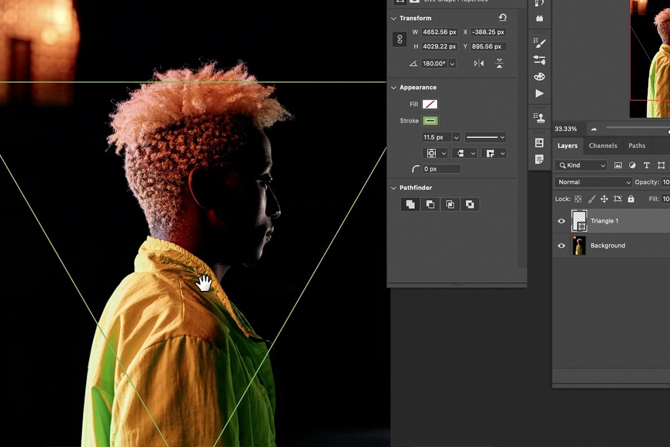This screenshot has width=670, height=447.
Task: Hide the Background layer
Action: (562, 246)
